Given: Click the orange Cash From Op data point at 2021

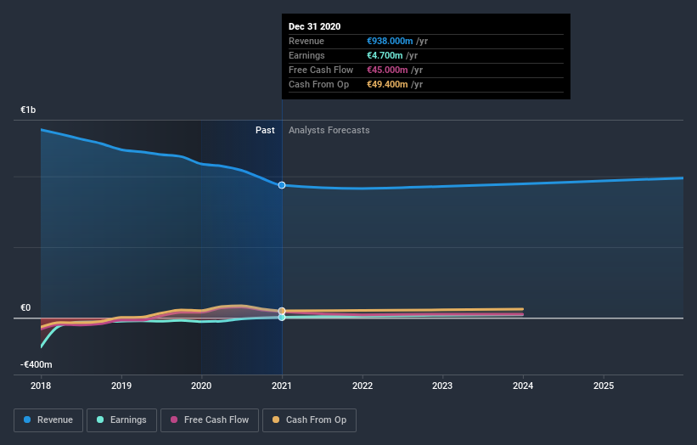Looking at the screenshot, I should click(x=282, y=311).
